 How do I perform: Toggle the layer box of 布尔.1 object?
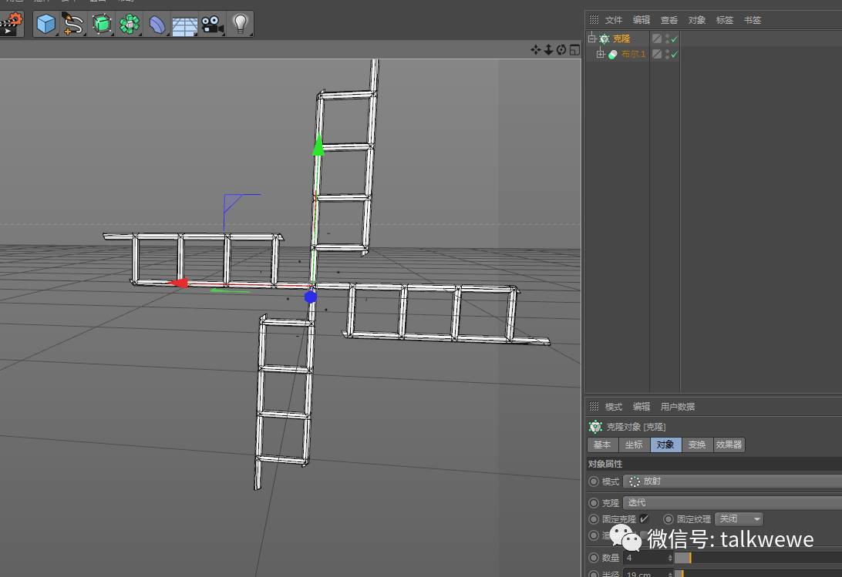tap(657, 54)
